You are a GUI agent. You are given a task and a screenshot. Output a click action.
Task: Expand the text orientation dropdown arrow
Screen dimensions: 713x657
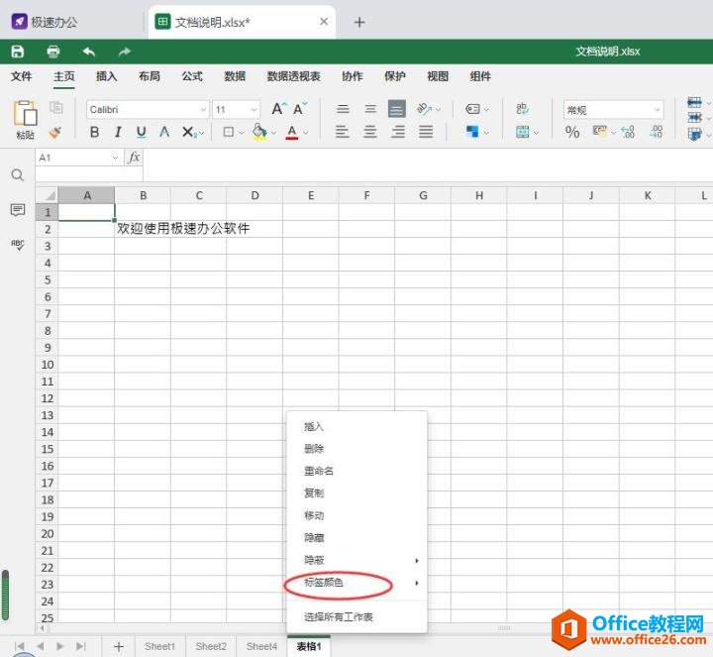tap(439, 109)
